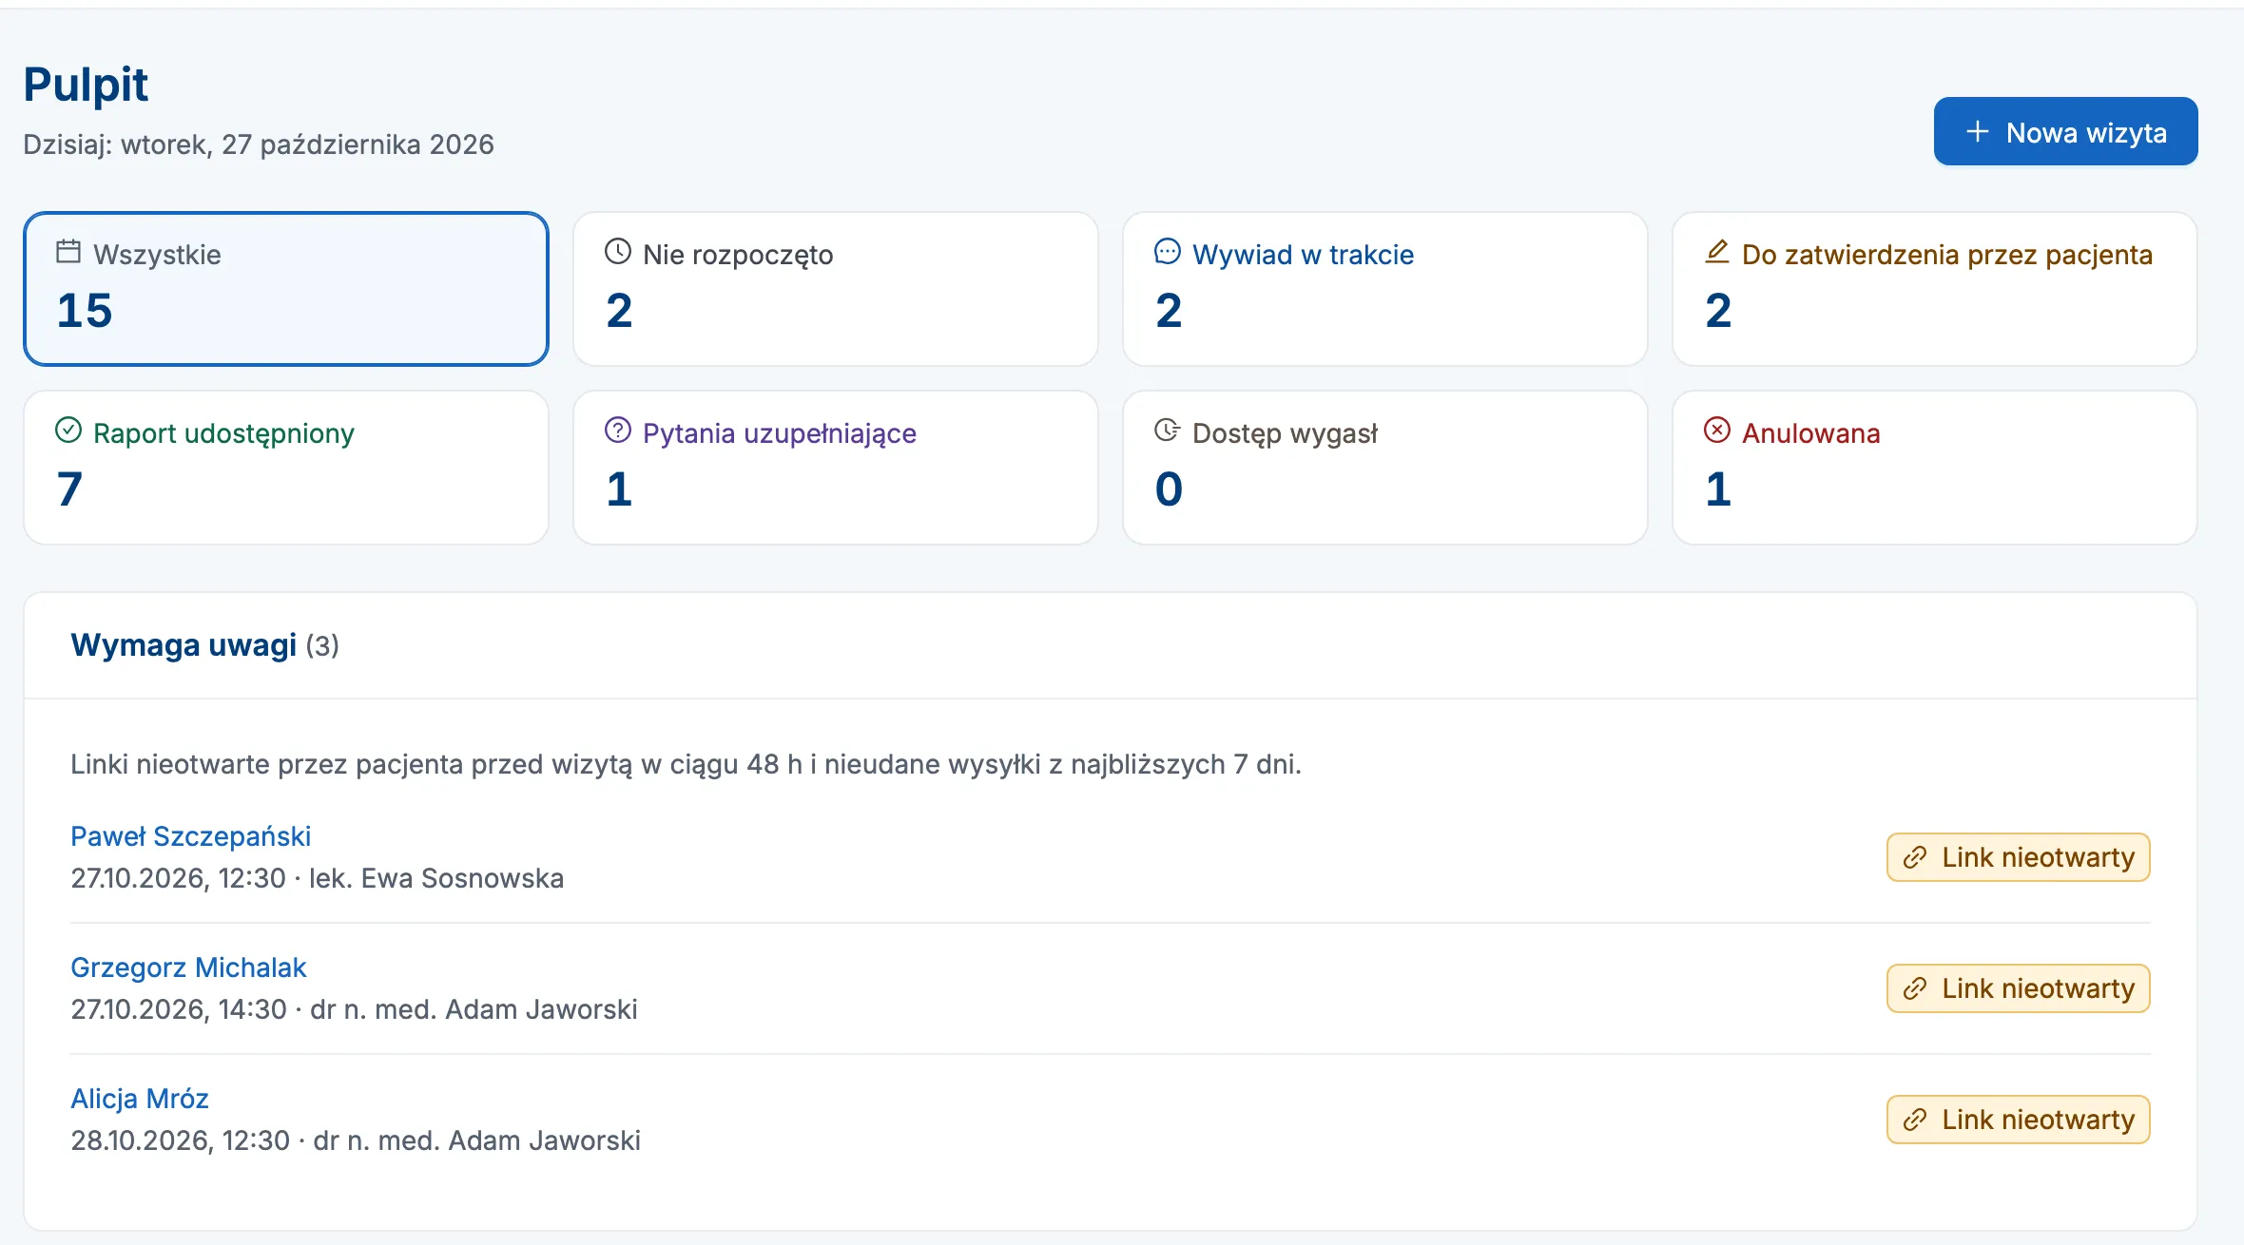
Task: Filter visits by Wywiad w trakcie
Action: (1385, 289)
